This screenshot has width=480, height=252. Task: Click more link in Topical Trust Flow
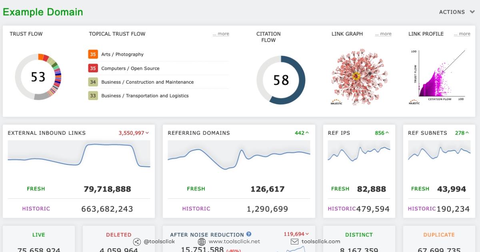[x=221, y=34]
